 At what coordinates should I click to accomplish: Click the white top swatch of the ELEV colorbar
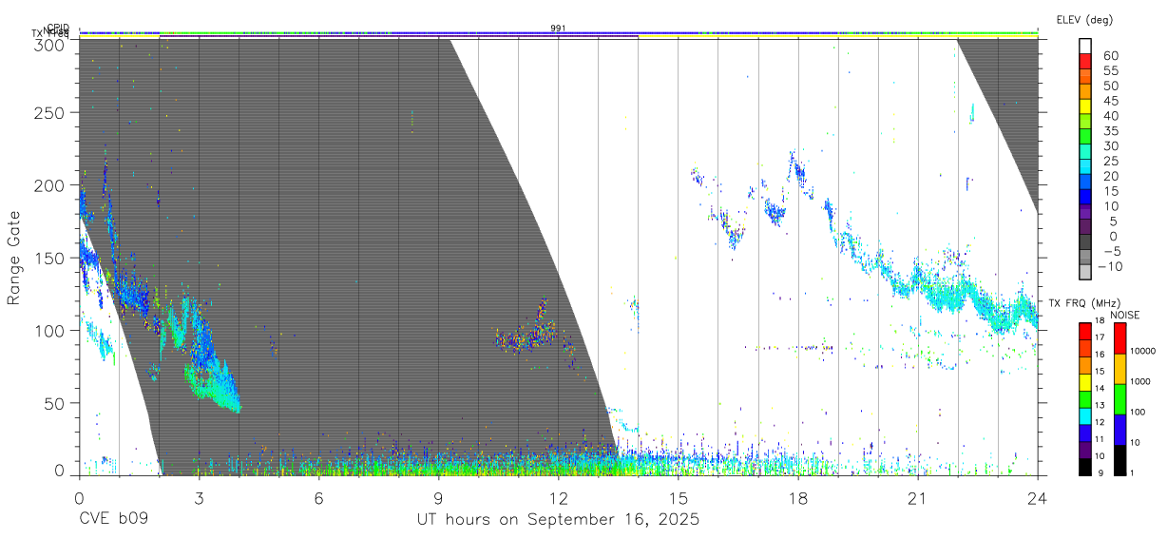pyautogui.click(x=1085, y=46)
